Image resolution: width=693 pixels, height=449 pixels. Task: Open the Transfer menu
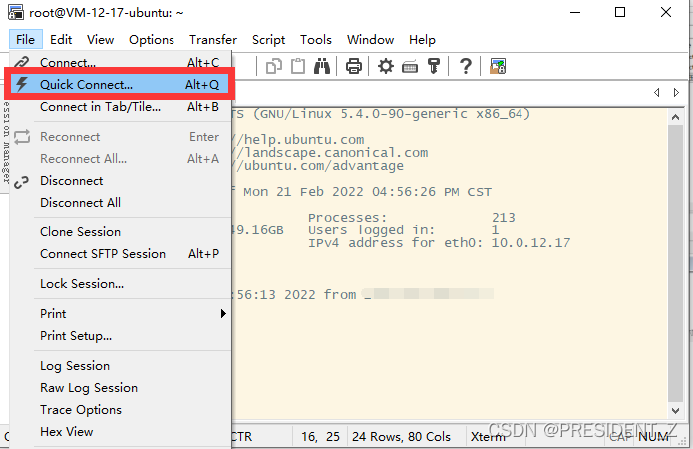click(213, 39)
